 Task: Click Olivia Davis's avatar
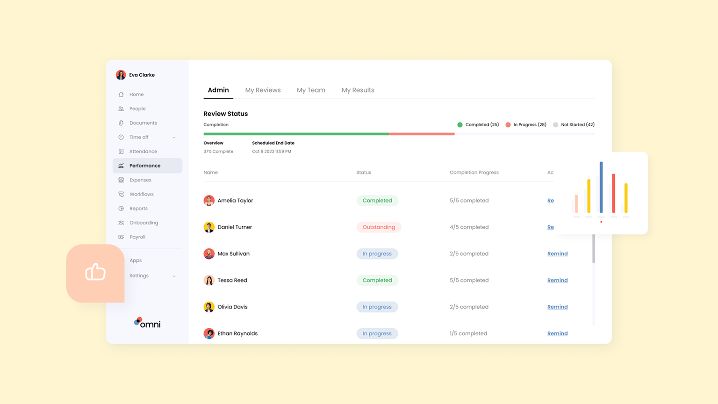pos(209,307)
